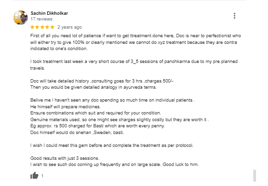The image size is (268, 186).
Task: Click the vertical scrollbar thumb
Action: [x=255, y=176]
